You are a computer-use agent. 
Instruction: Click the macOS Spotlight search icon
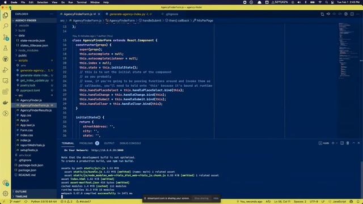click(x=326, y=2)
